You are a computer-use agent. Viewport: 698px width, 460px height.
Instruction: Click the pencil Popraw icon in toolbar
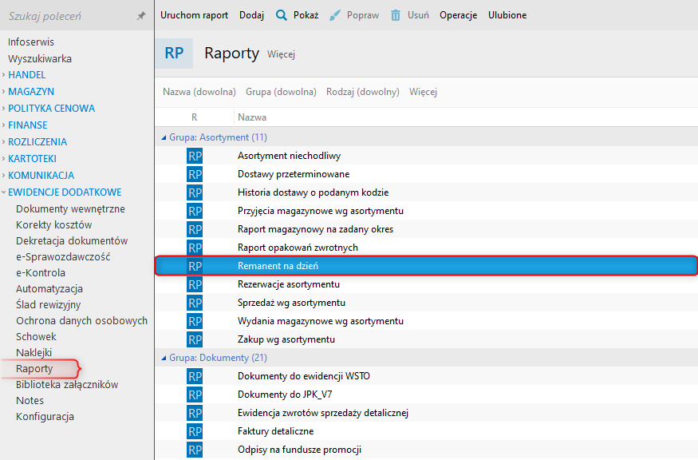335,15
